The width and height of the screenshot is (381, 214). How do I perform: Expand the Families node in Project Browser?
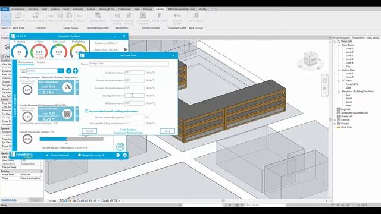pos(335,120)
